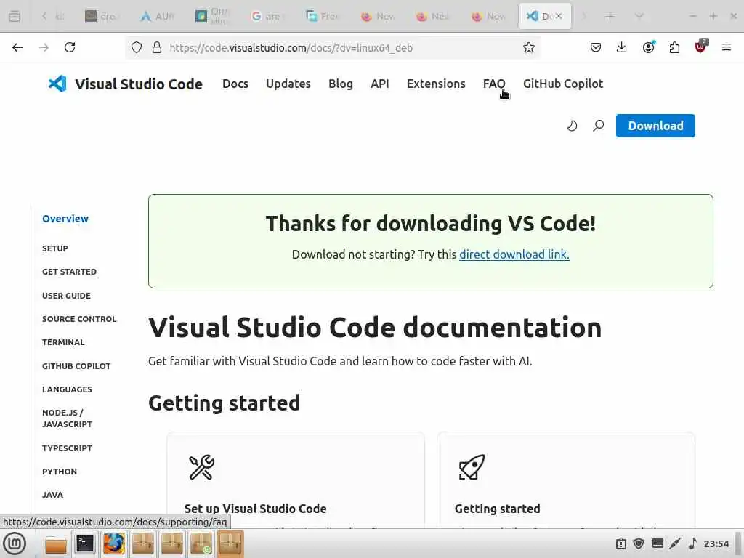The height and width of the screenshot is (558, 744).
Task: Reload the page with the refresh icon
Action: pyautogui.click(x=70, y=47)
